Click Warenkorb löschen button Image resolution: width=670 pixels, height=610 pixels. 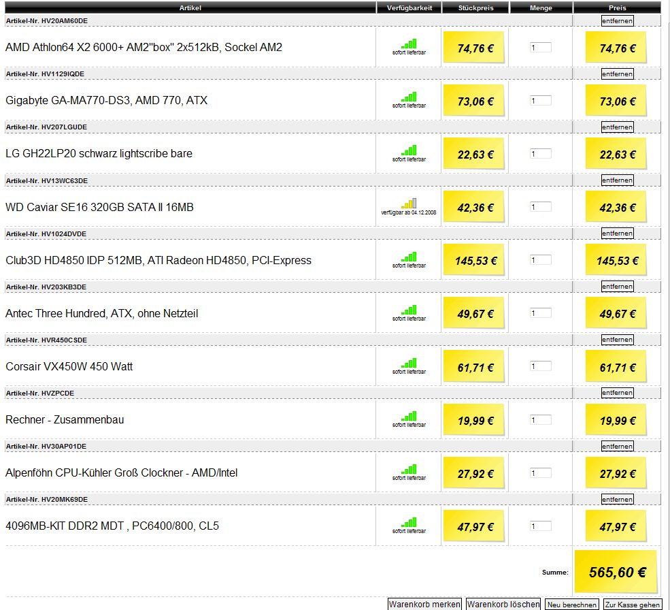click(503, 604)
